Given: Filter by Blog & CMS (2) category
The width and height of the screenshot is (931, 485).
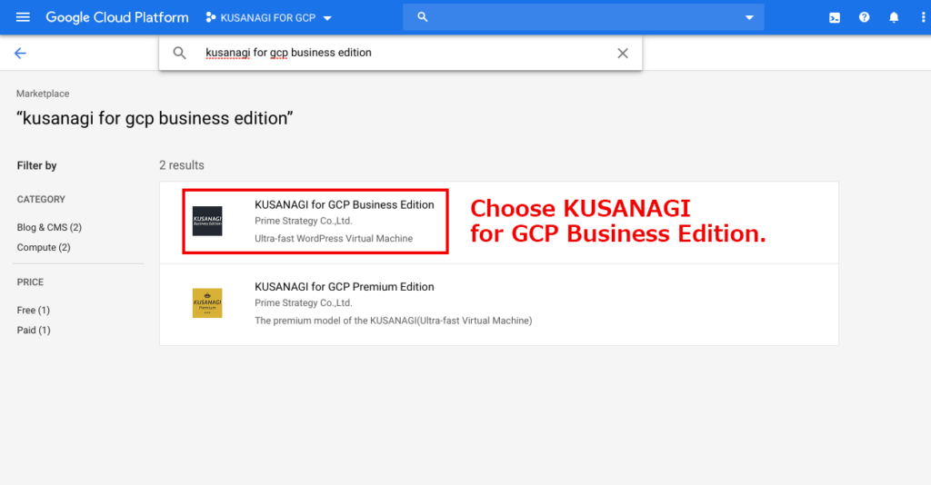Looking at the screenshot, I should (49, 227).
